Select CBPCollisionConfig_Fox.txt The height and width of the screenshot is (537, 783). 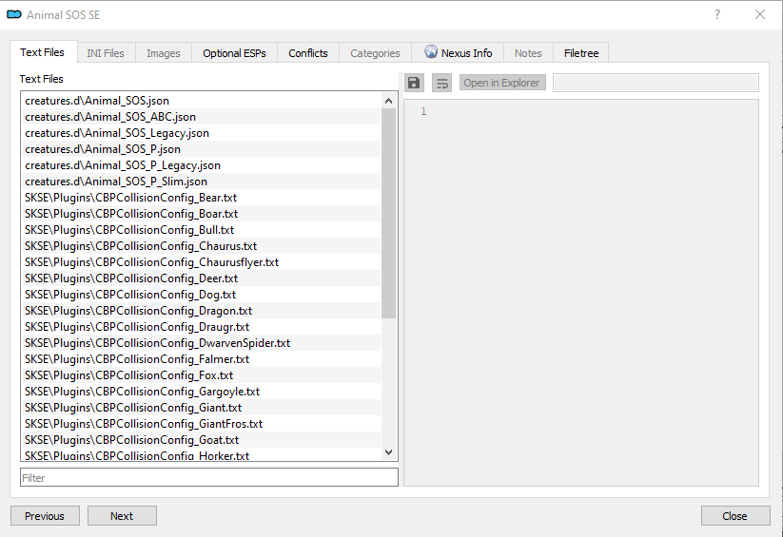click(x=202, y=374)
